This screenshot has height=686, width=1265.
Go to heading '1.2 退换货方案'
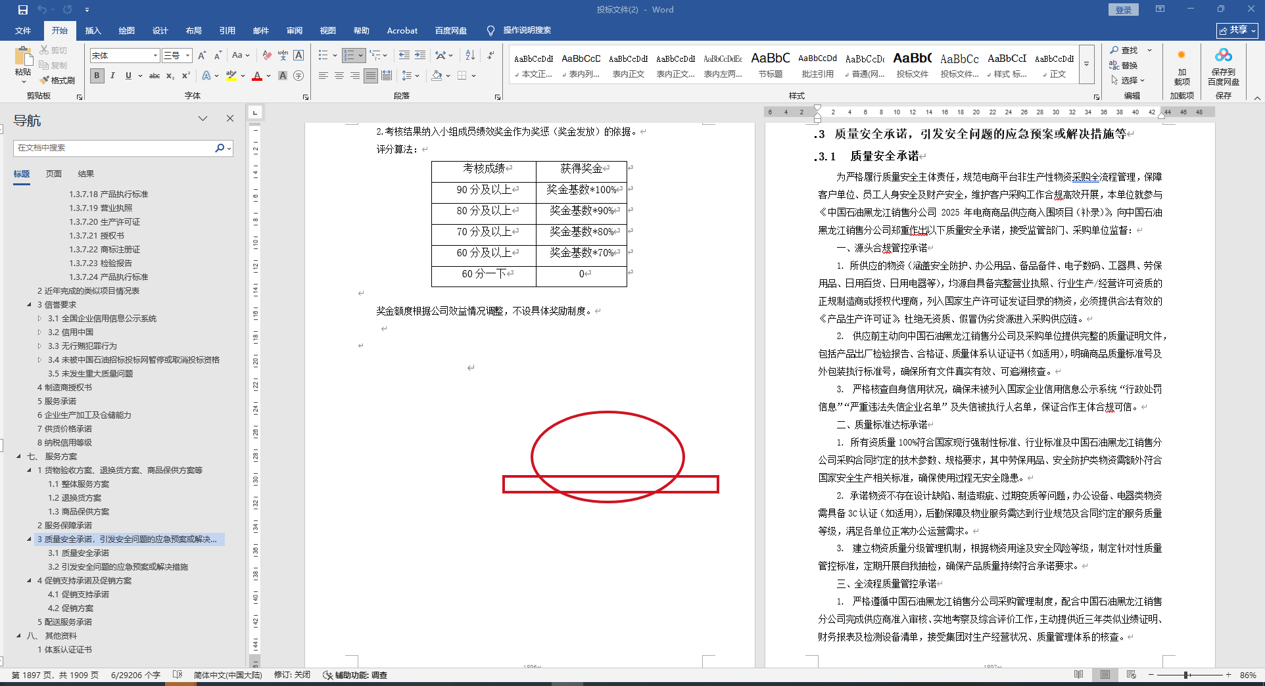[x=74, y=498]
